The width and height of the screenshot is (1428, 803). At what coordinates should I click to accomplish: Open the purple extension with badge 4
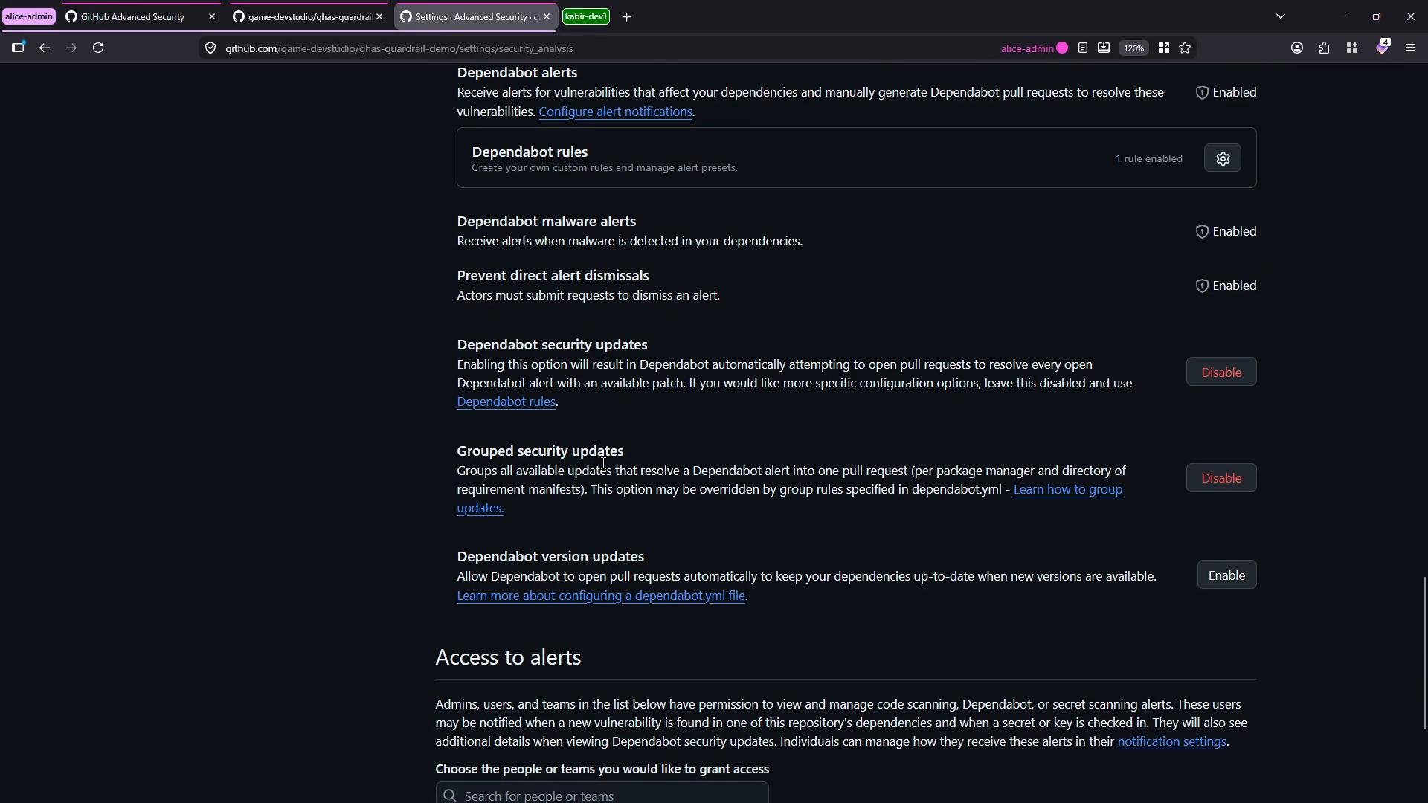(x=1382, y=47)
